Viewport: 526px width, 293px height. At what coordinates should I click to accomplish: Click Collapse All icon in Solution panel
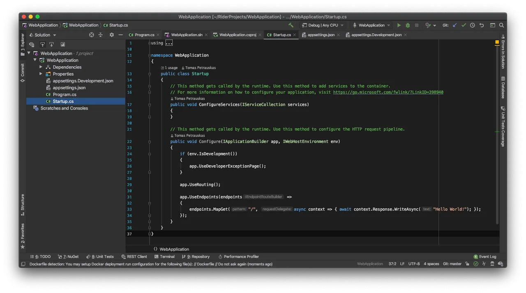[x=101, y=35]
